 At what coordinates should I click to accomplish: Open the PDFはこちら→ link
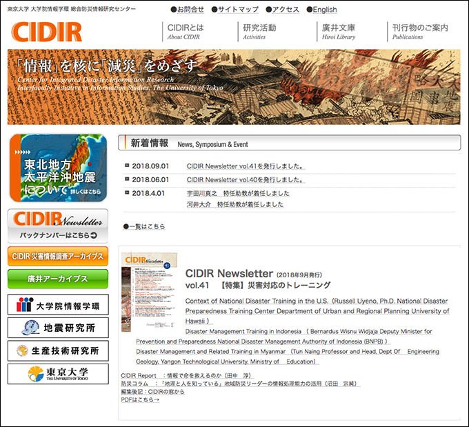[140, 400]
